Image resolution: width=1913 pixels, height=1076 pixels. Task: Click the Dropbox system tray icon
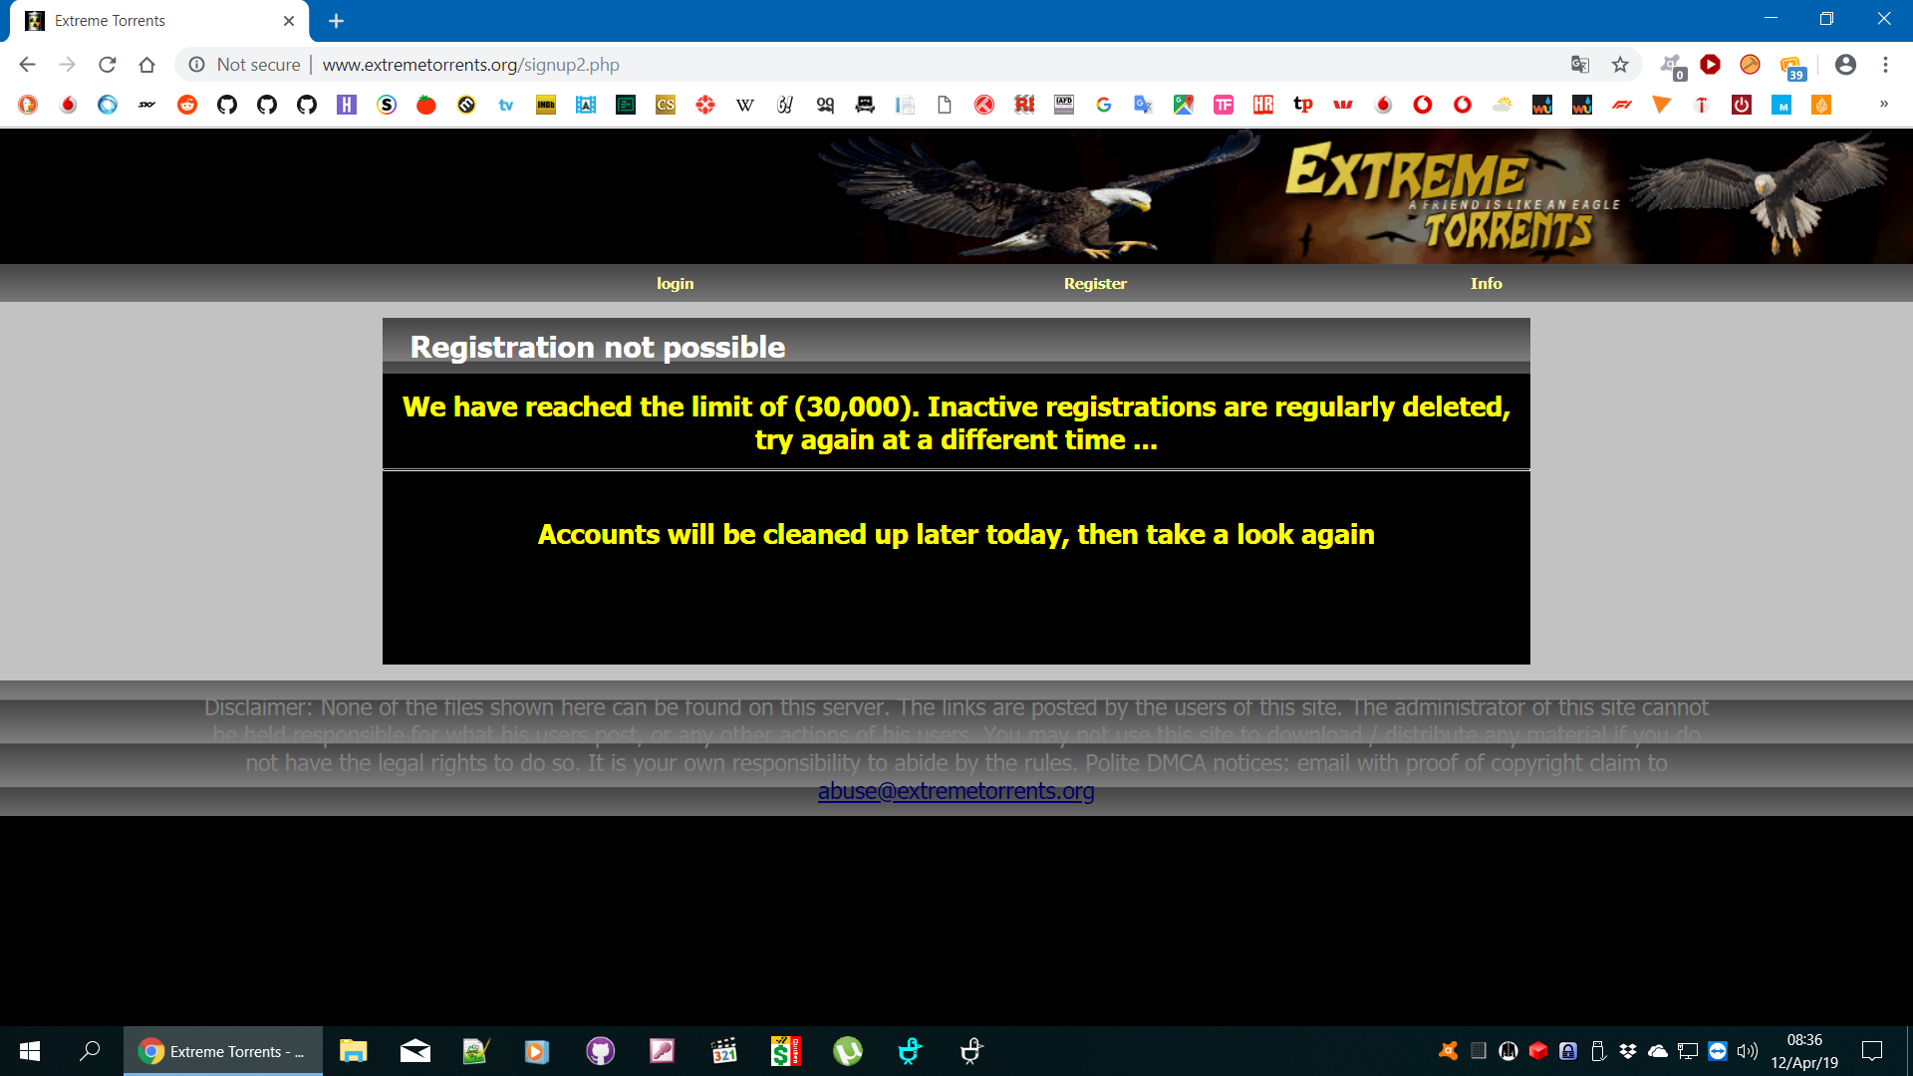(x=1630, y=1050)
